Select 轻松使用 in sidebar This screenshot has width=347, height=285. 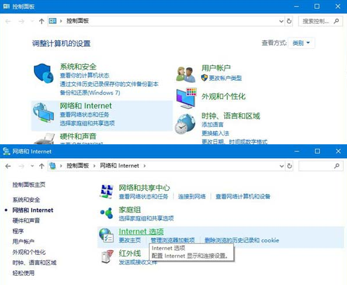click(x=23, y=273)
